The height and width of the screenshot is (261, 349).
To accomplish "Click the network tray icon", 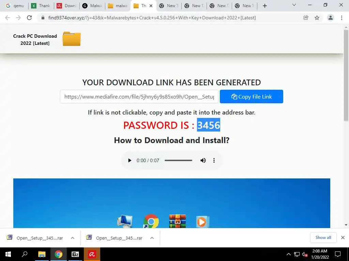I will tap(297, 254).
